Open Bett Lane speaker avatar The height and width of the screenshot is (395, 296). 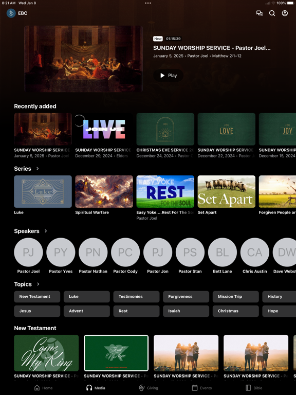222,252
